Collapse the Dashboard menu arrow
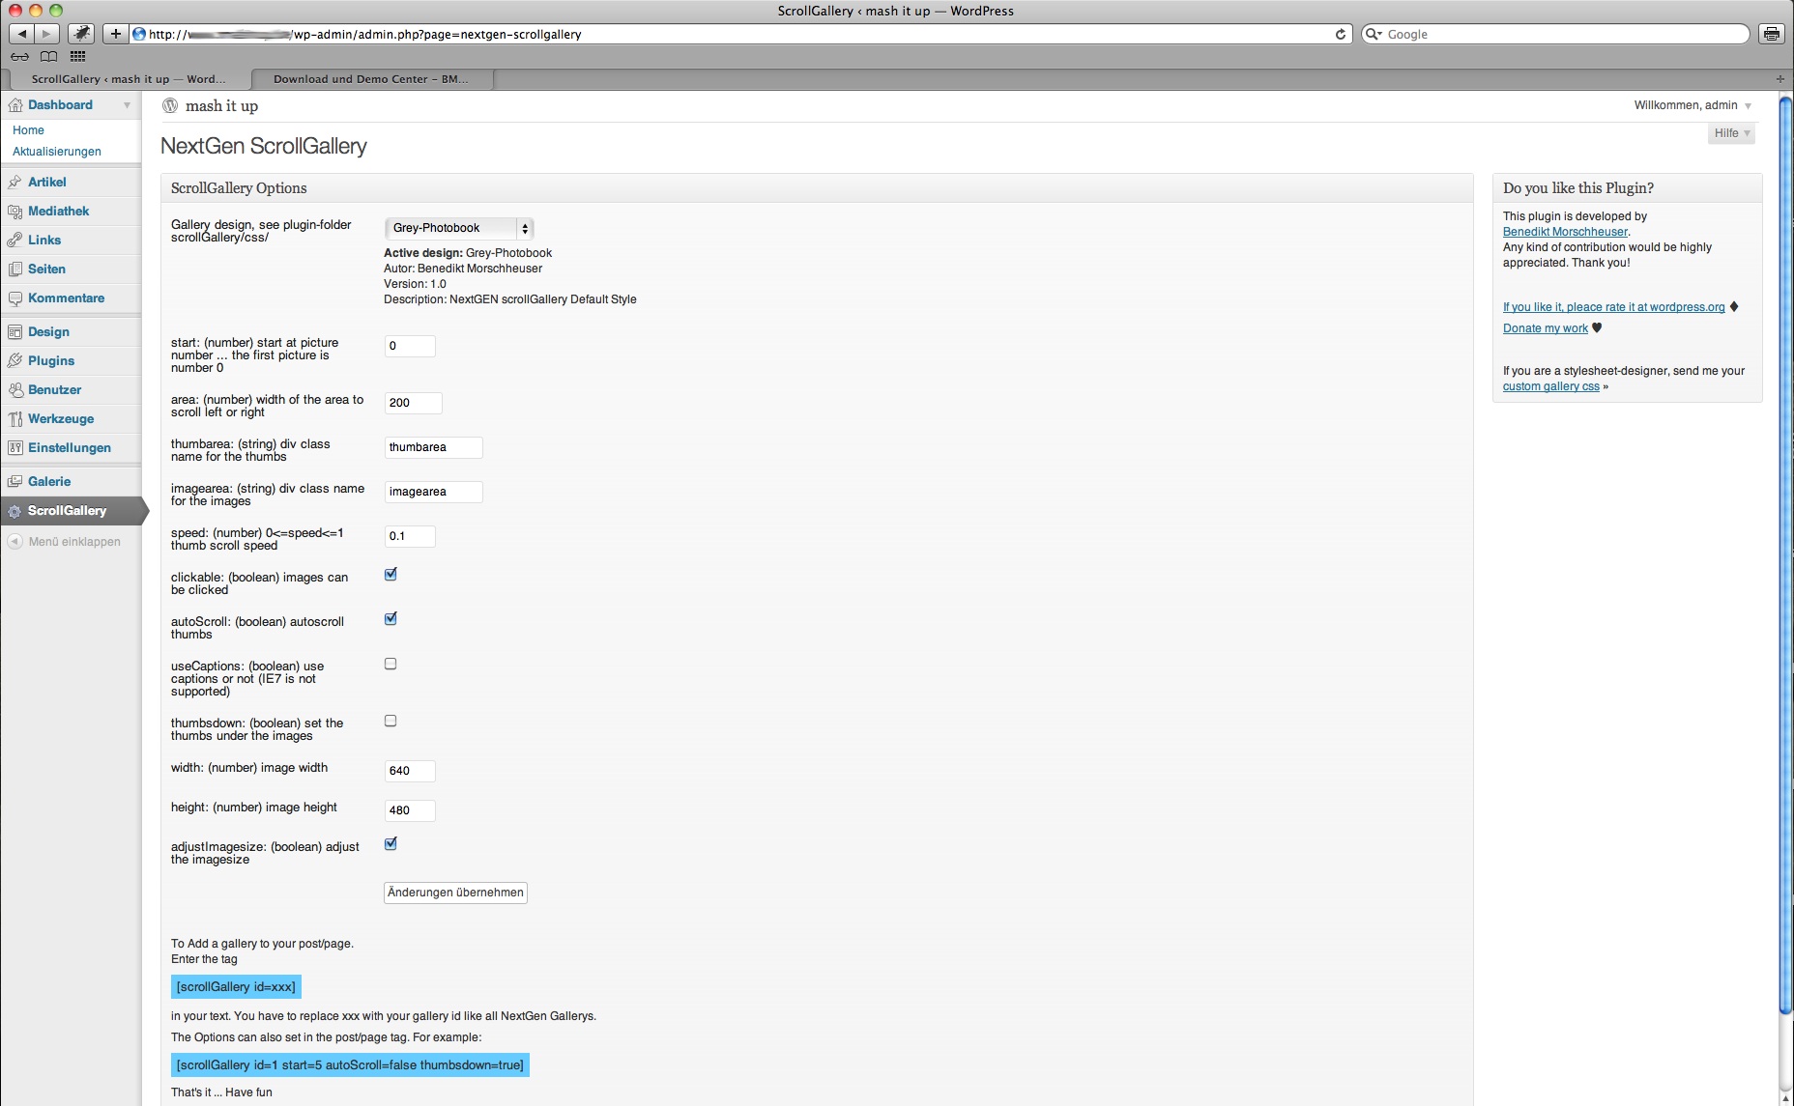Image resolution: width=1794 pixels, height=1106 pixels. click(x=127, y=105)
